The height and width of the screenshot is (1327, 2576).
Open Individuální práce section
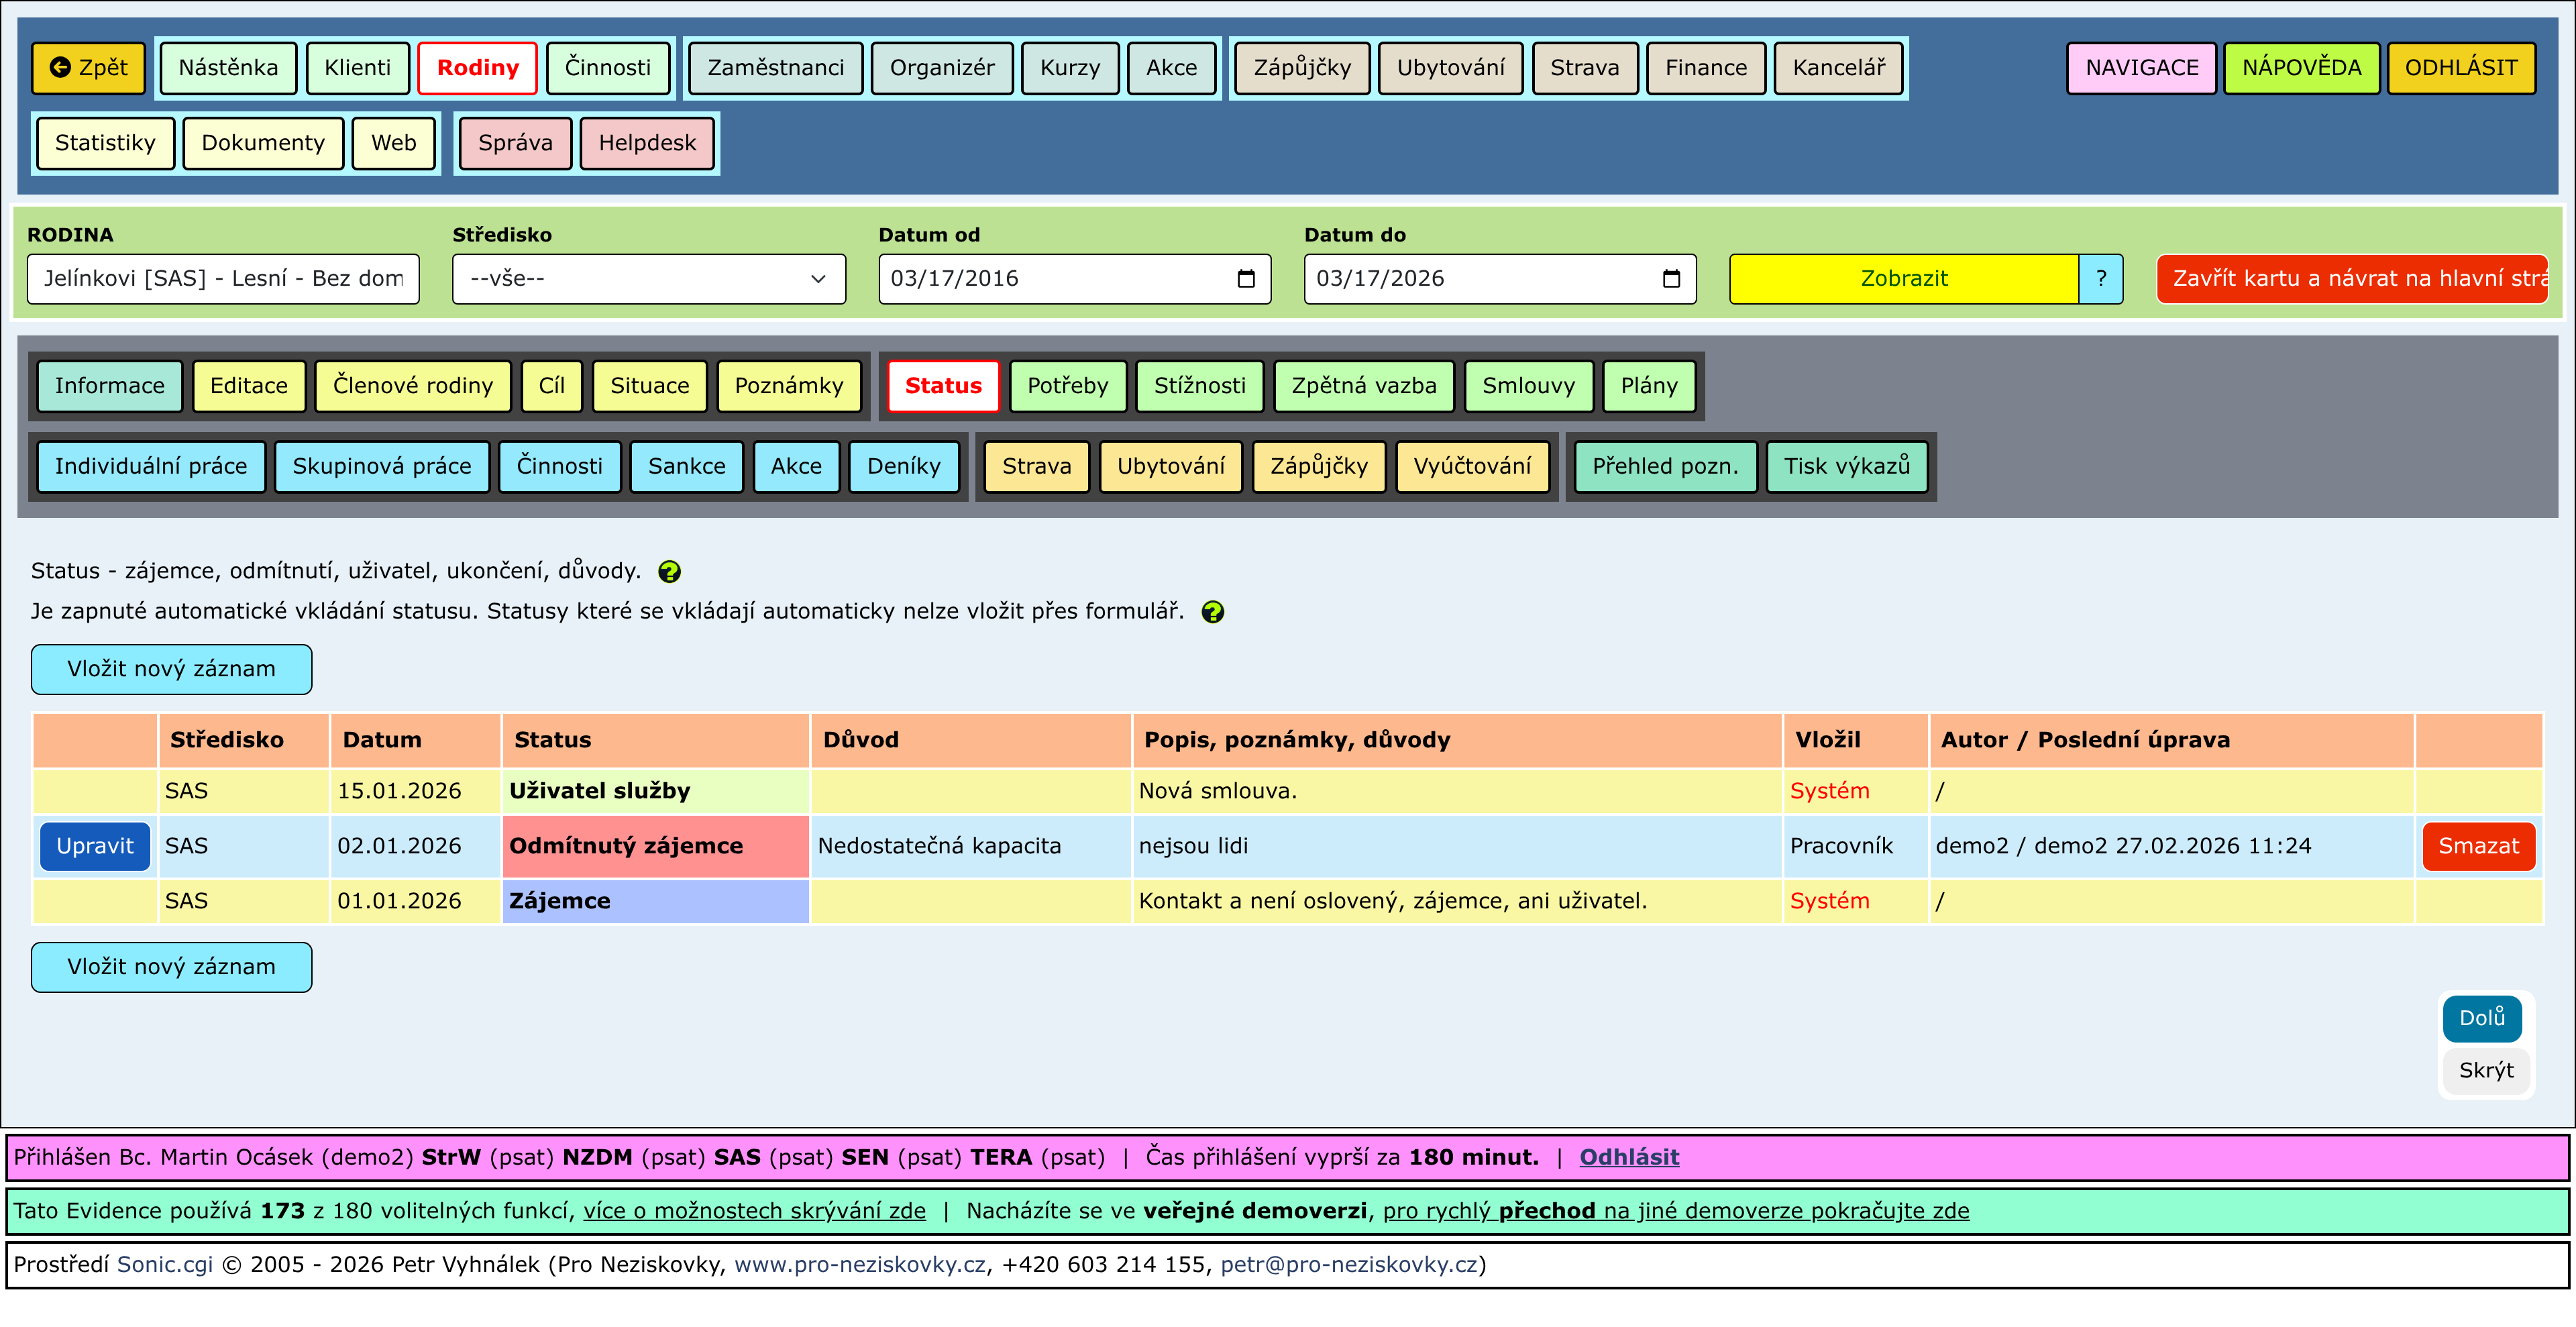click(150, 466)
